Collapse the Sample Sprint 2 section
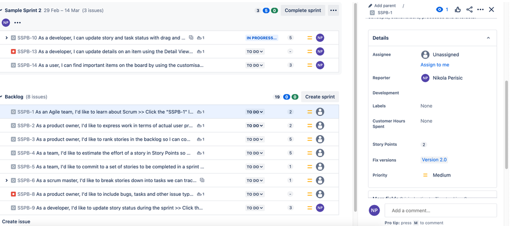This screenshot has width=510, height=226. coord(2,10)
